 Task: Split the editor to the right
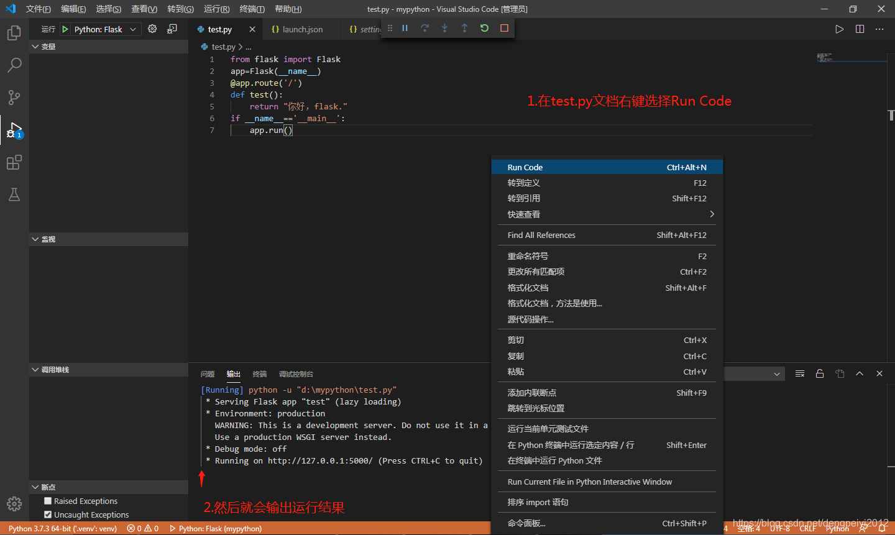pos(860,29)
